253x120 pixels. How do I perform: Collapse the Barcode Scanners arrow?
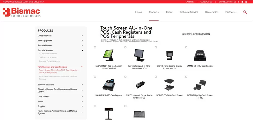coord(82,50)
